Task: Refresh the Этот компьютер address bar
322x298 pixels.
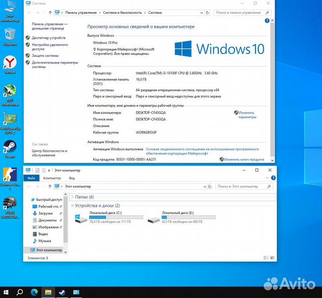Action: coord(210,187)
